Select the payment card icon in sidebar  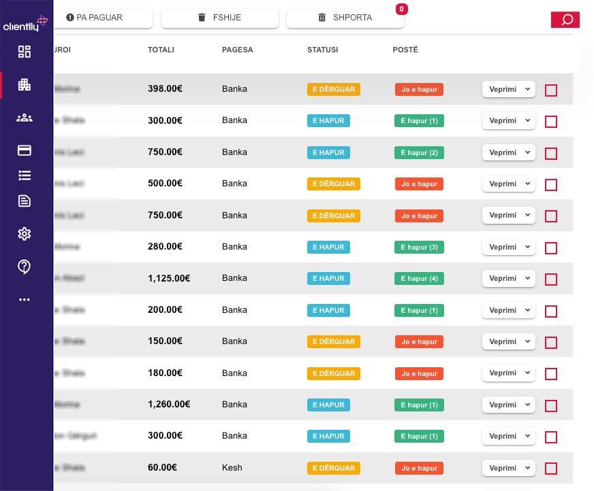tap(25, 150)
